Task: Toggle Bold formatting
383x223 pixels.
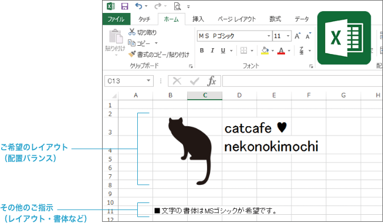Action: tap(202, 50)
